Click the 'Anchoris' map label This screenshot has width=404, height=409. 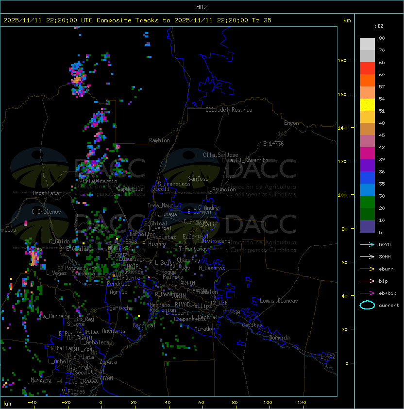(x=114, y=331)
